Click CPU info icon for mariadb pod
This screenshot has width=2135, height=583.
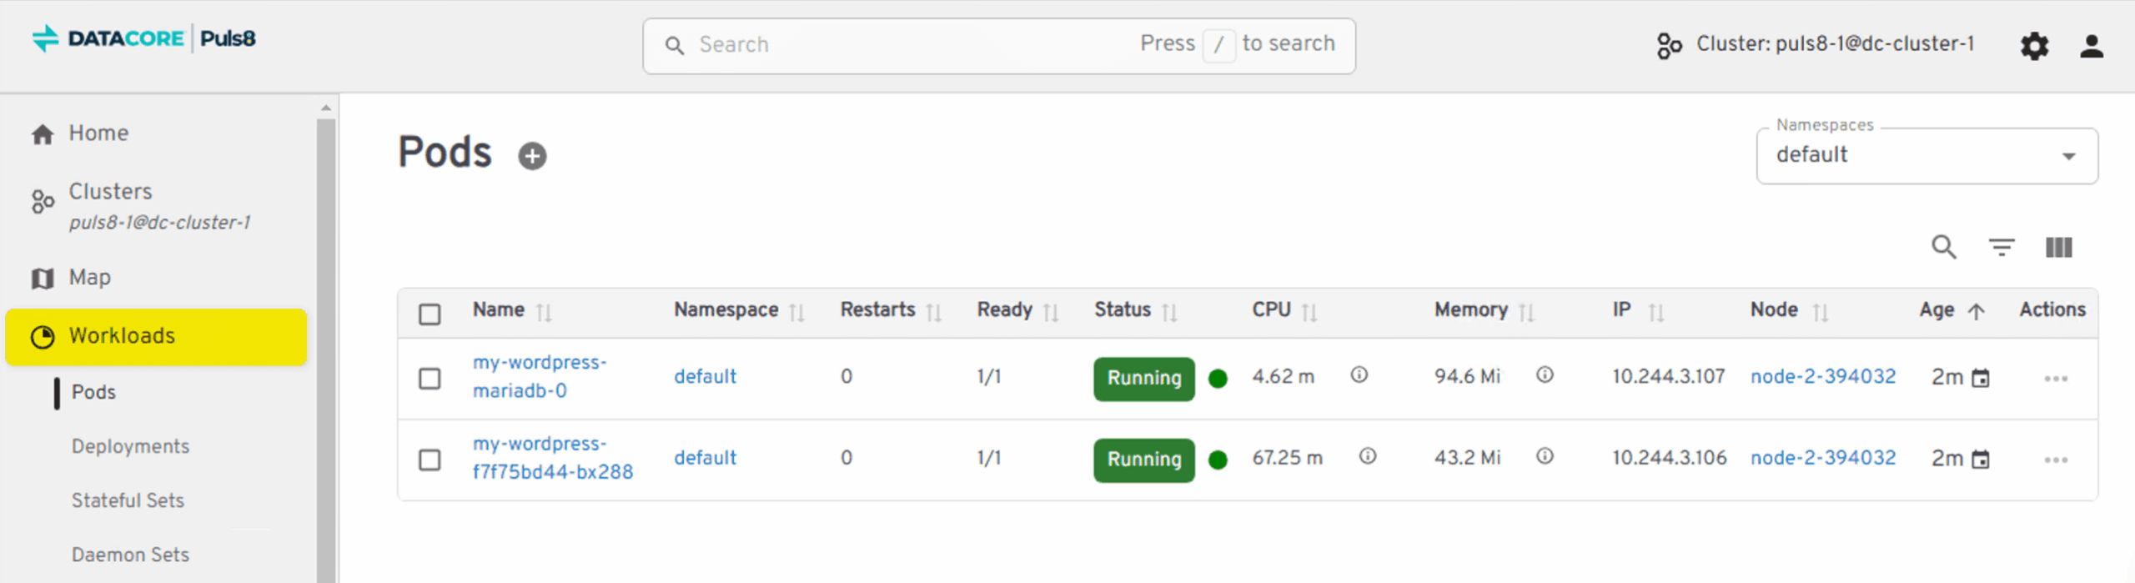[x=1359, y=375]
